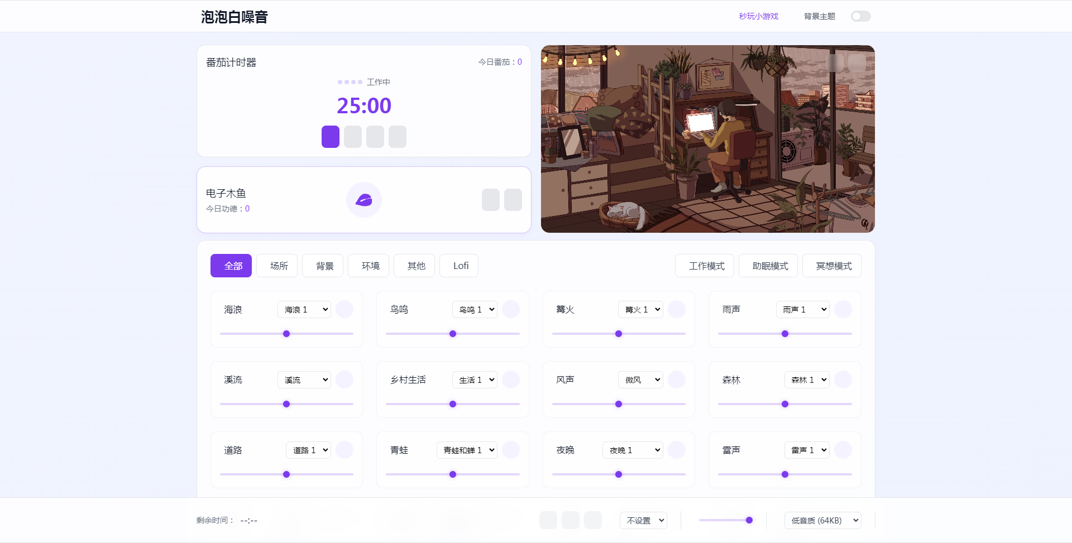
Task: Open the 低音质 (64KB) audio quality dropdown
Action: click(822, 520)
